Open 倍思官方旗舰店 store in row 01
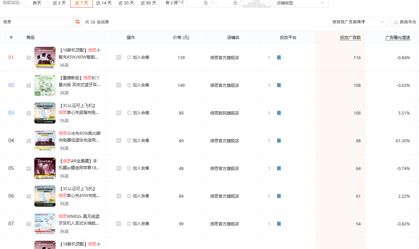 pyautogui.click(x=225, y=58)
